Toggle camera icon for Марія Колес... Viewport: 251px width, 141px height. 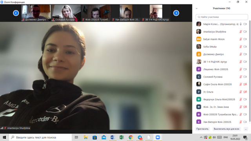pyautogui.click(x=245, y=24)
